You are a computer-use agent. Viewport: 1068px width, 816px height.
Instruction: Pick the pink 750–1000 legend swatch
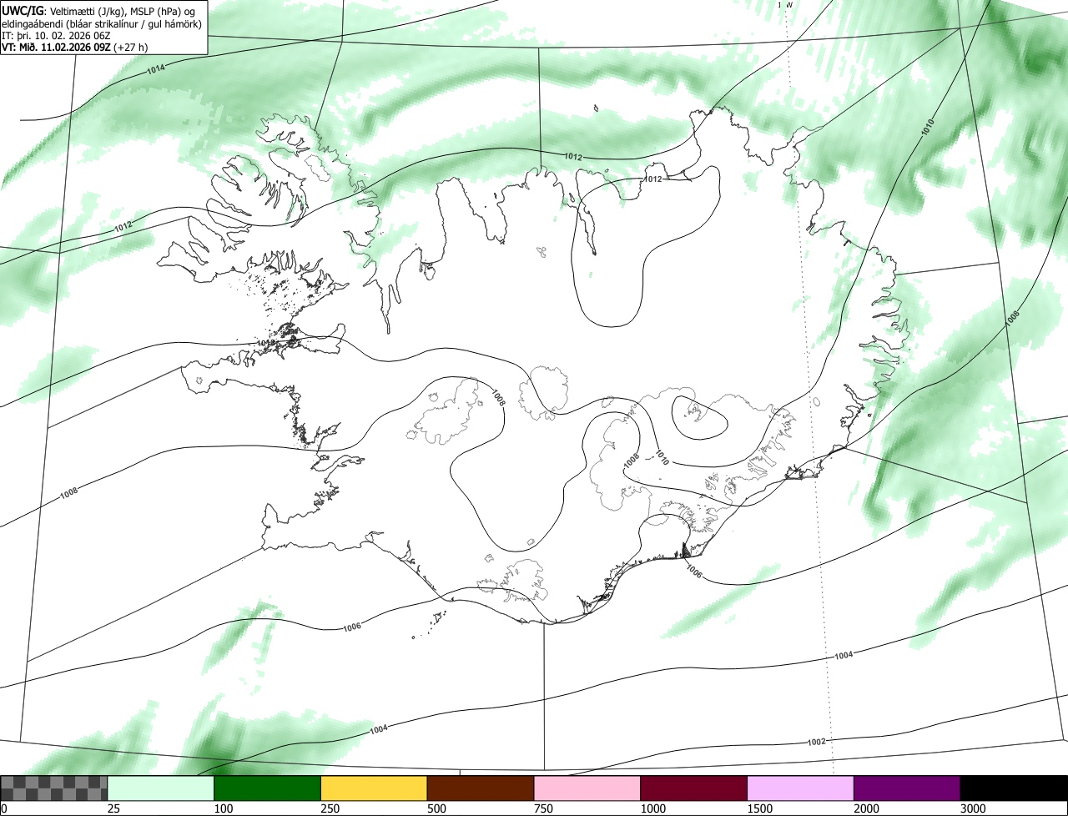(x=587, y=788)
